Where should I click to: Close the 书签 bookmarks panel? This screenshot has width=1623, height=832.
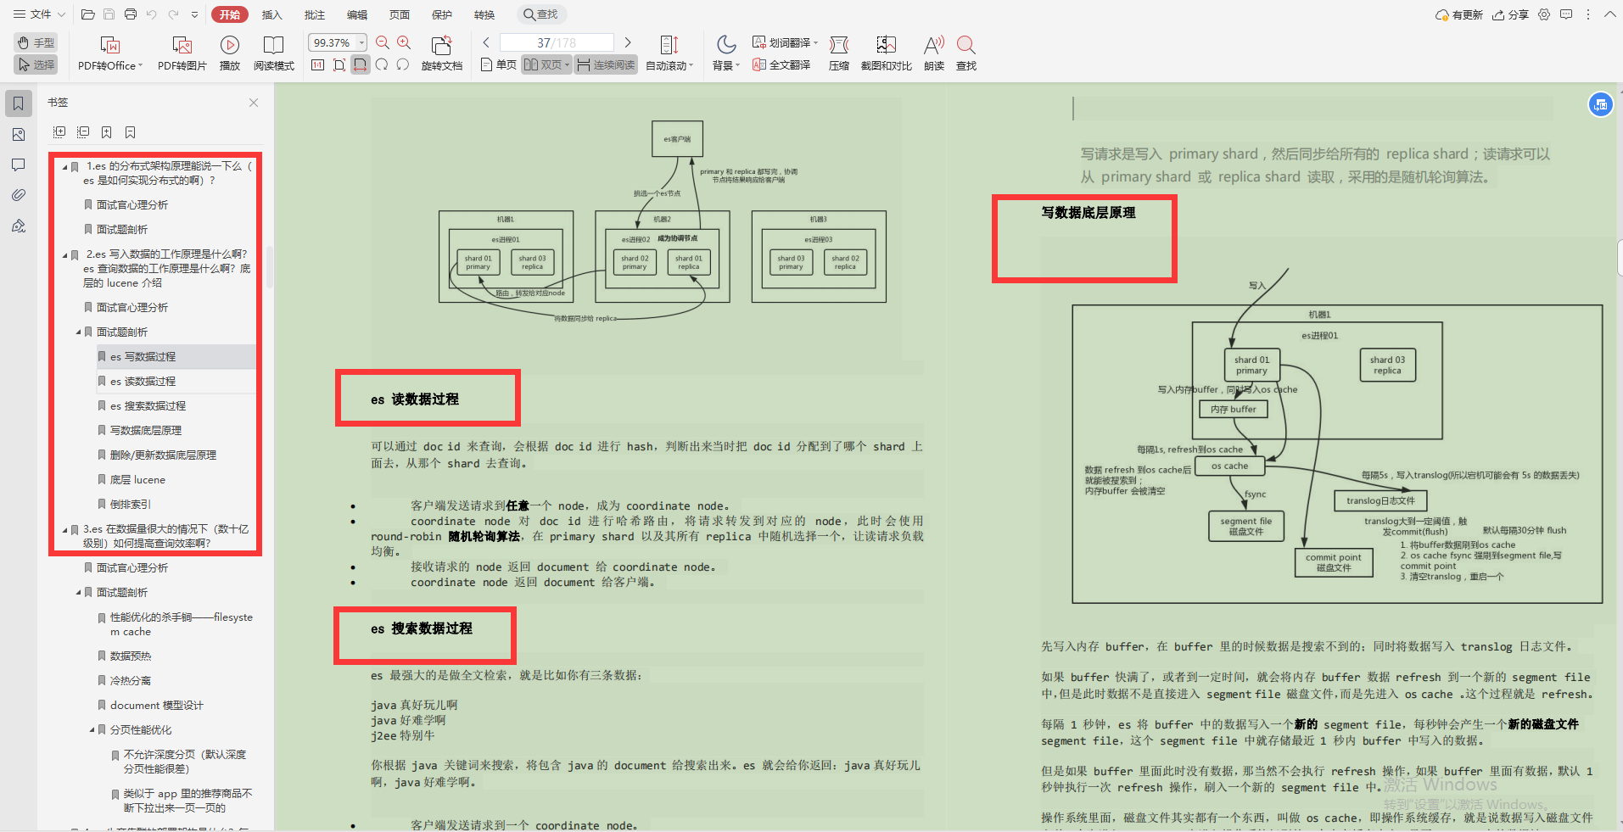point(254,103)
